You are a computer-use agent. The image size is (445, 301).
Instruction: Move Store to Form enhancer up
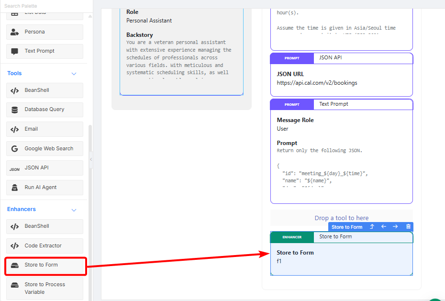372,227
